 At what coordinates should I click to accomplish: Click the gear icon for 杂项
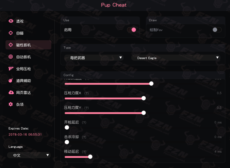pos(11,104)
